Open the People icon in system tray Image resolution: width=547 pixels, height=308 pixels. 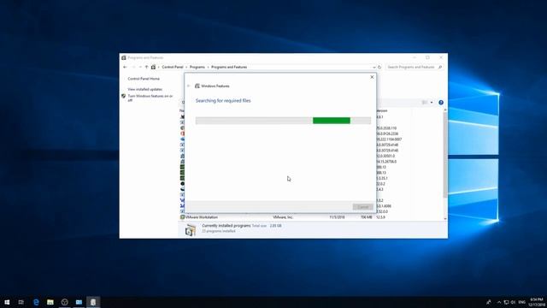[489, 302]
